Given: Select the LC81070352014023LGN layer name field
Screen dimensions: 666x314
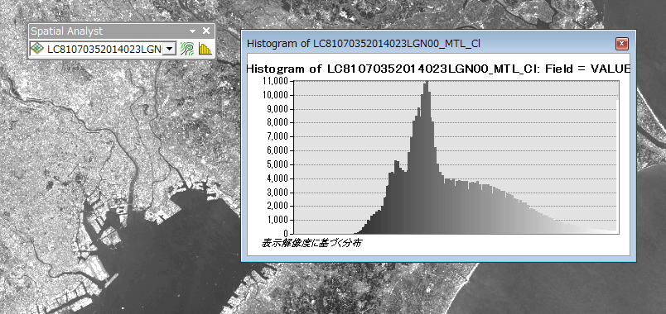Looking at the screenshot, I should pyautogui.click(x=103, y=49).
